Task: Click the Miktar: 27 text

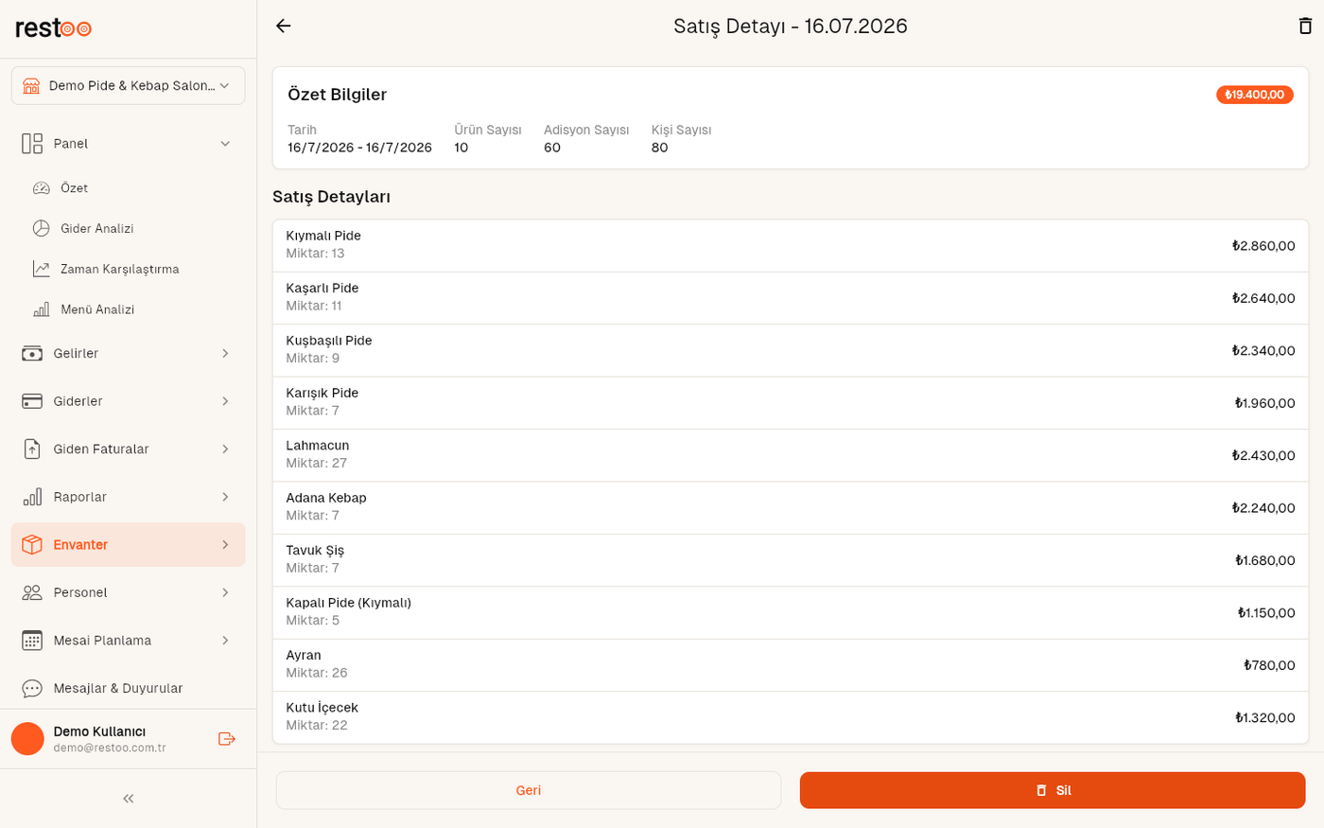Action: point(317,463)
